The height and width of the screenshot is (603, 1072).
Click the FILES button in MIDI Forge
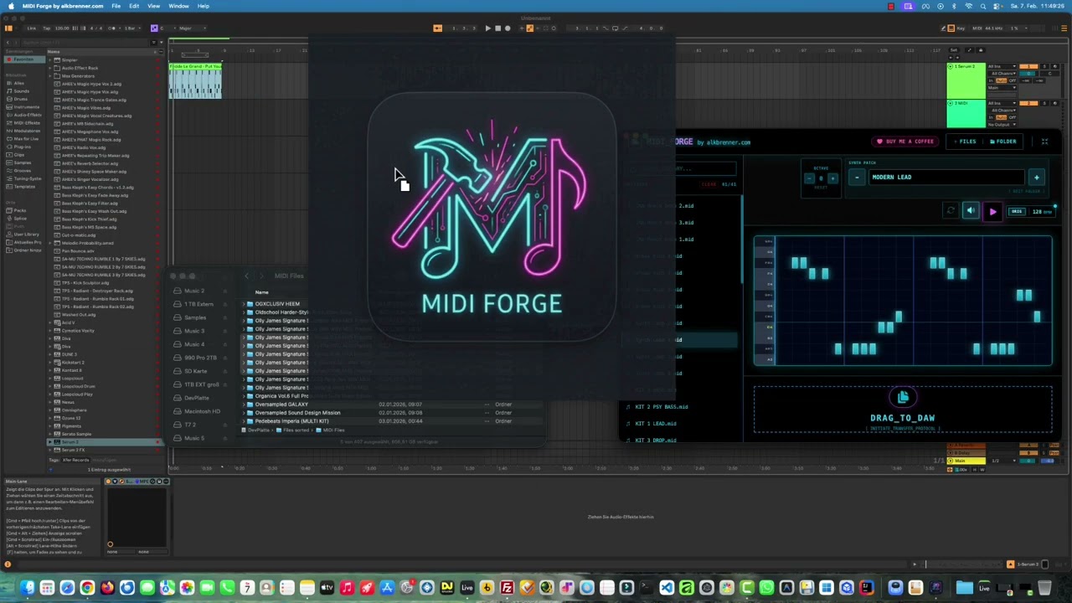[964, 142]
